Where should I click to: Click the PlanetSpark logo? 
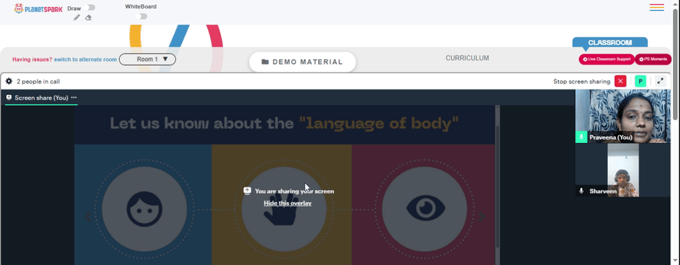(x=38, y=9)
